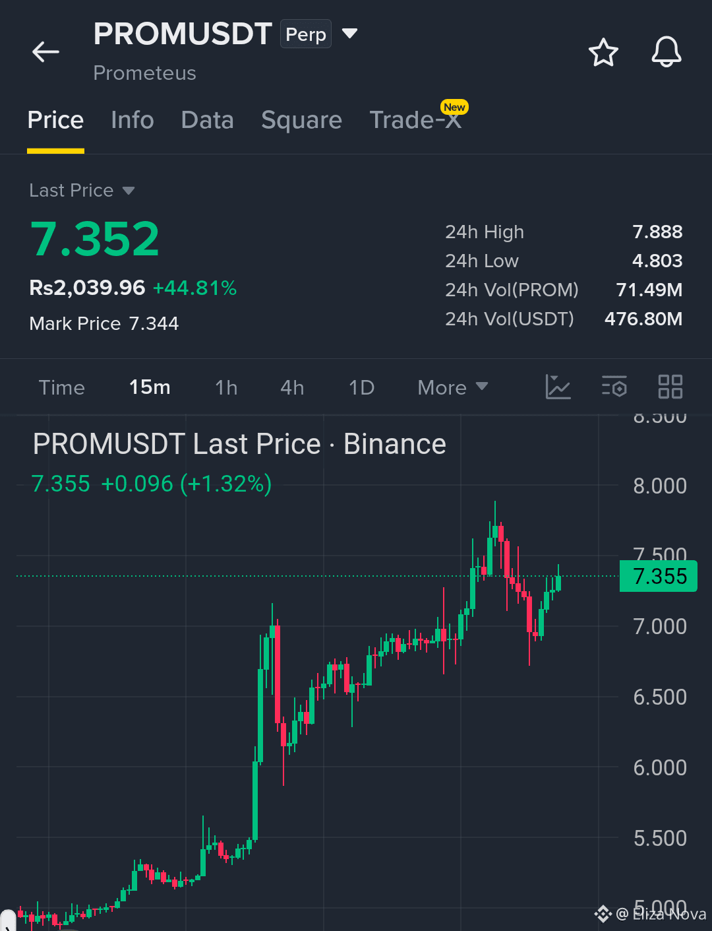Tap the Prometeus subtitle
The width and height of the screenshot is (712, 931).
click(x=144, y=73)
